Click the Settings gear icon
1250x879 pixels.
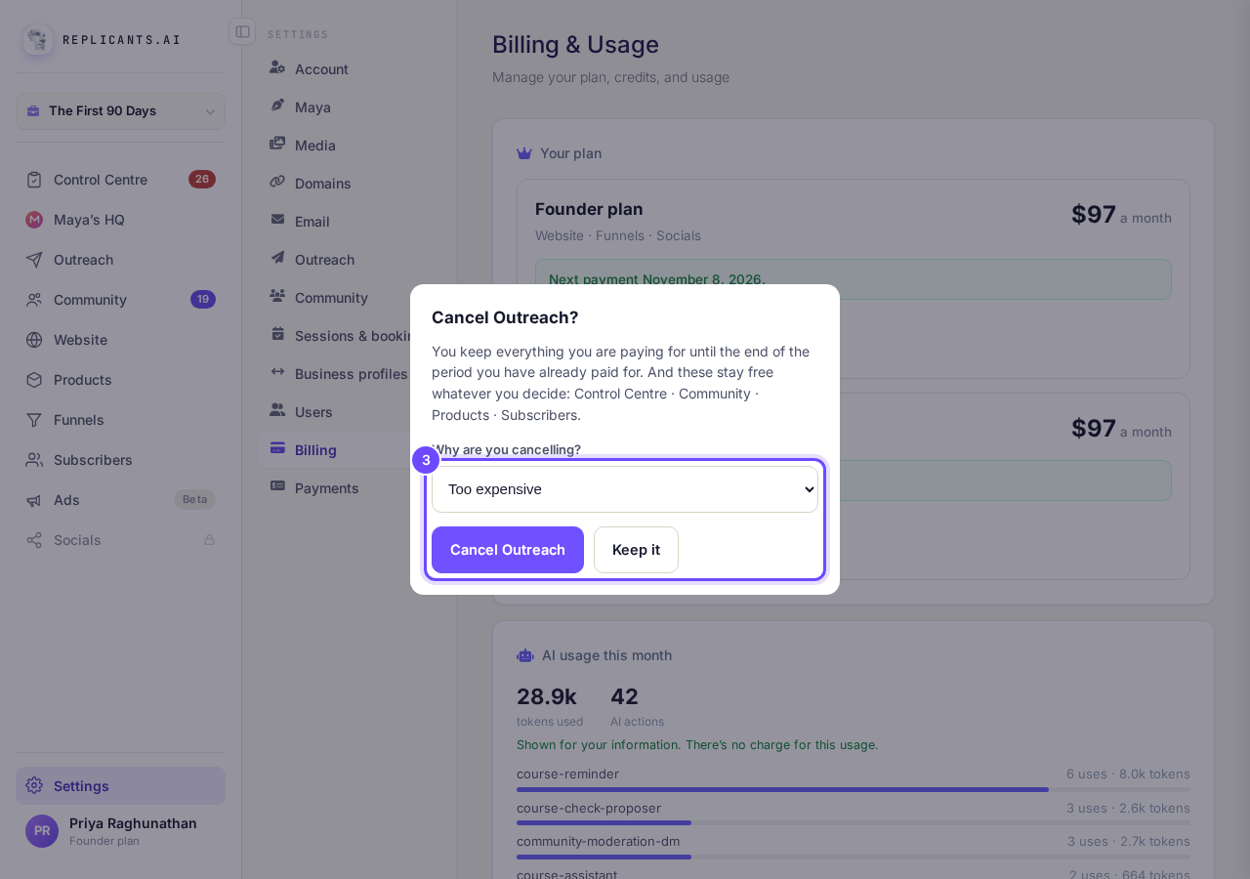pyautogui.click(x=34, y=785)
